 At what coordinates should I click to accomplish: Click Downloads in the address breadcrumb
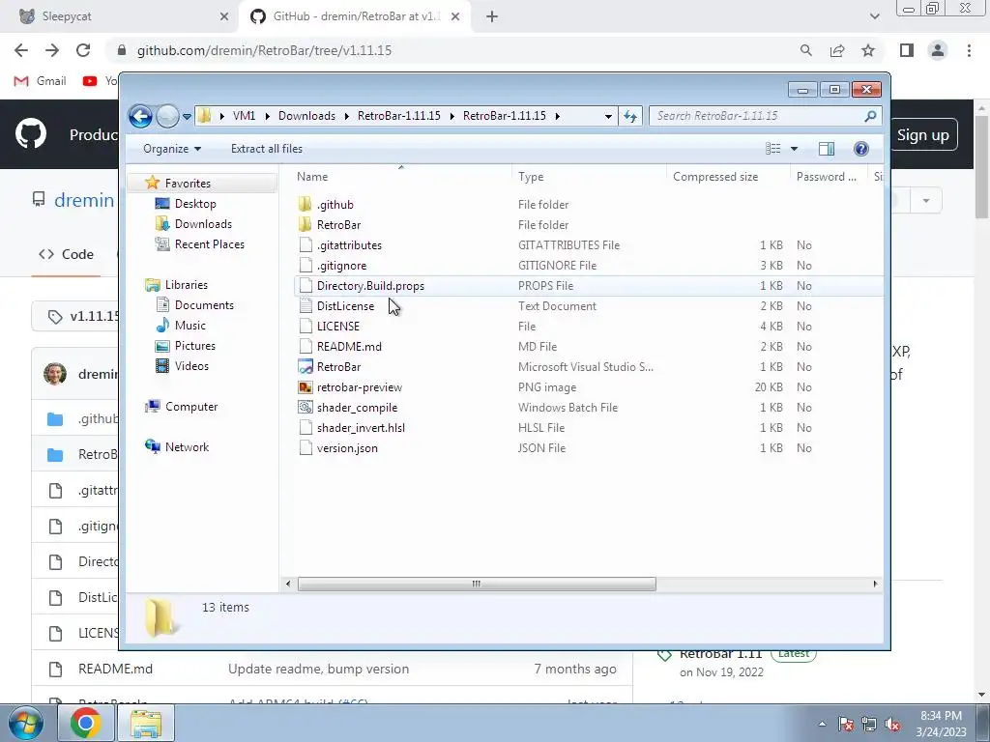click(306, 116)
